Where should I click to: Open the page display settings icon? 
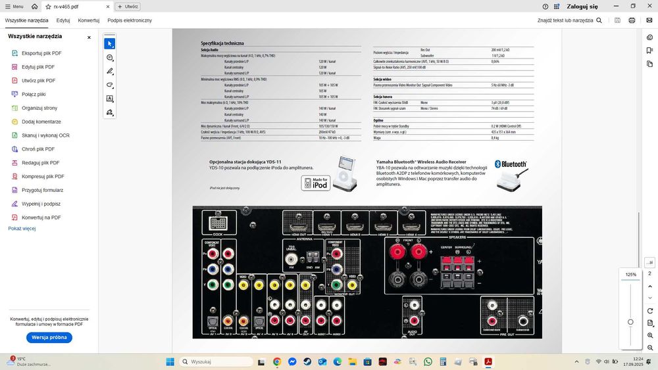[x=650, y=323]
